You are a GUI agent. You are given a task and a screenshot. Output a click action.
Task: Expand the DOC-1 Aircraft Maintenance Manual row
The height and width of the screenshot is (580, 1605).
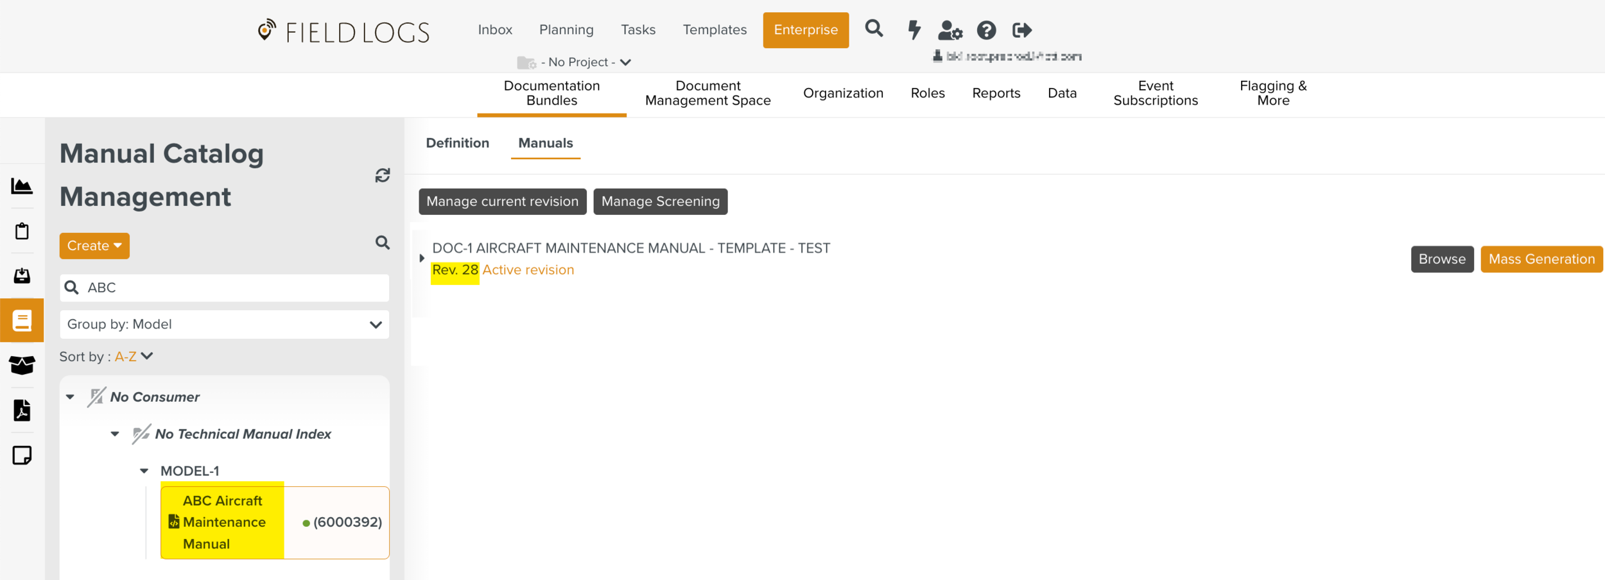point(422,258)
